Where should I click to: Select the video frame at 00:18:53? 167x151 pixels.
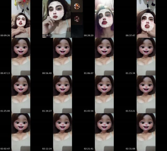pyautogui.click(x=63, y=19)
